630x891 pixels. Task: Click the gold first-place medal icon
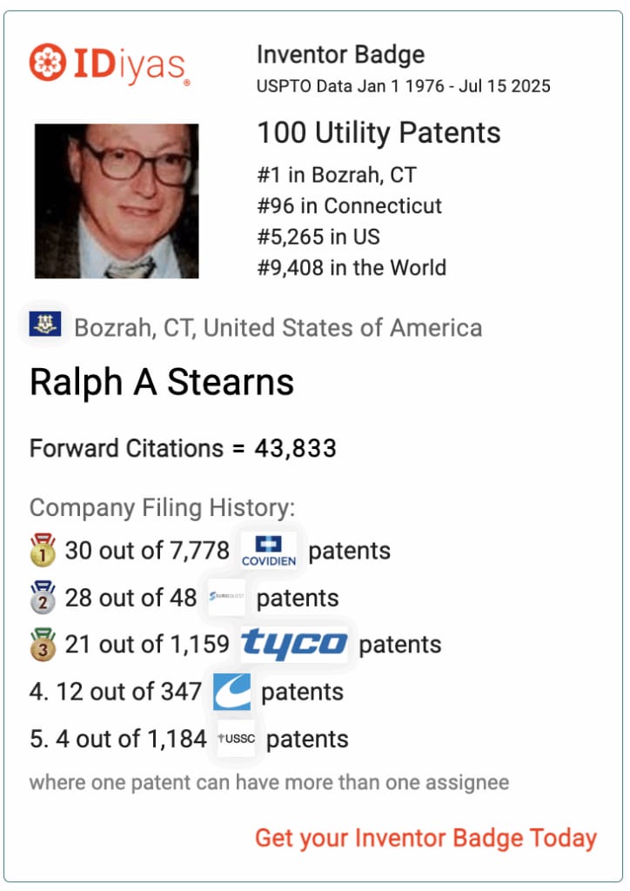(x=43, y=550)
